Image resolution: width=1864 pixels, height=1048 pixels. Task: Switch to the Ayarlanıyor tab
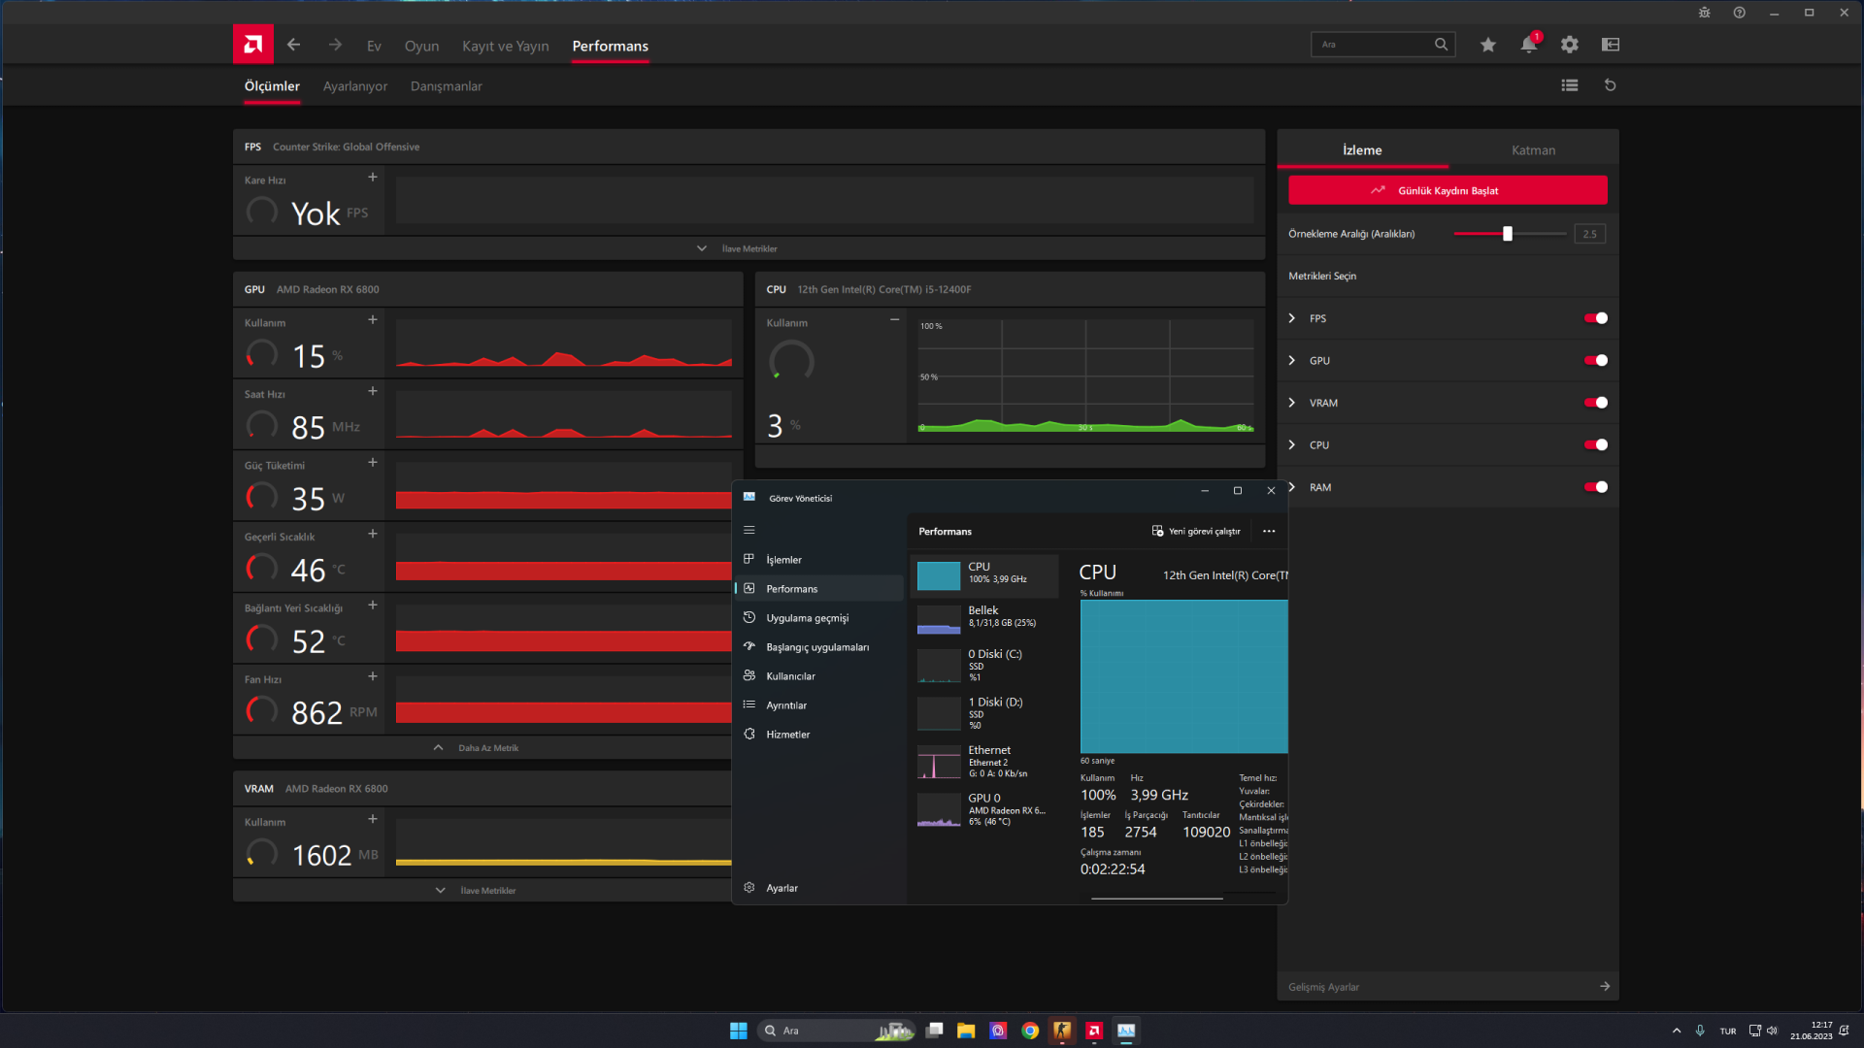[354, 86]
